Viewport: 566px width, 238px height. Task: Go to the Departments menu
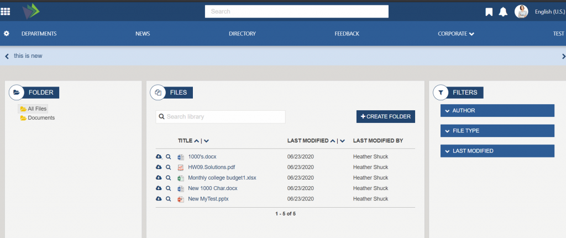click(x=39, y=34)
